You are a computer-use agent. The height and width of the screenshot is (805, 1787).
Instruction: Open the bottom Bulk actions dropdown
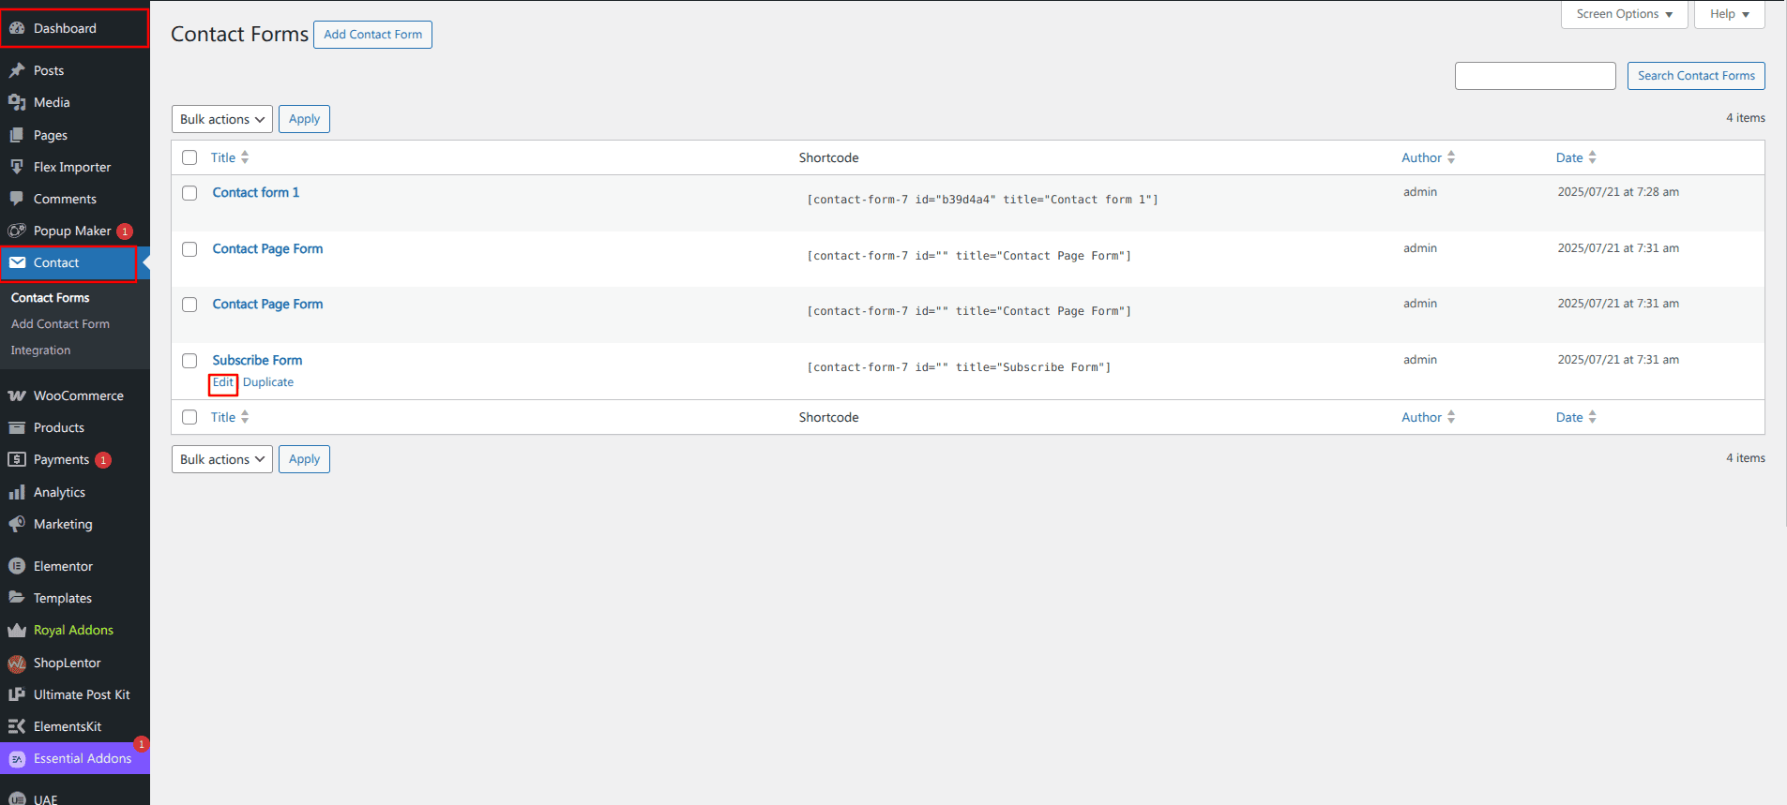(x=222, y=459)
